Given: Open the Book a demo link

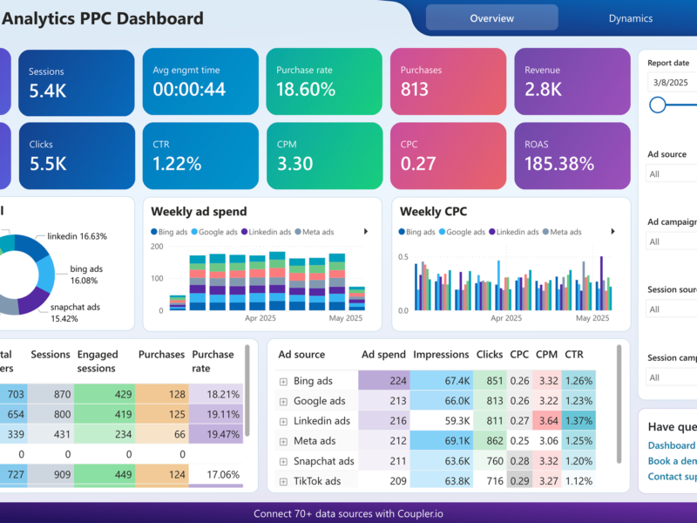Looking at the screenshot, I should click(x=672, y=461).
